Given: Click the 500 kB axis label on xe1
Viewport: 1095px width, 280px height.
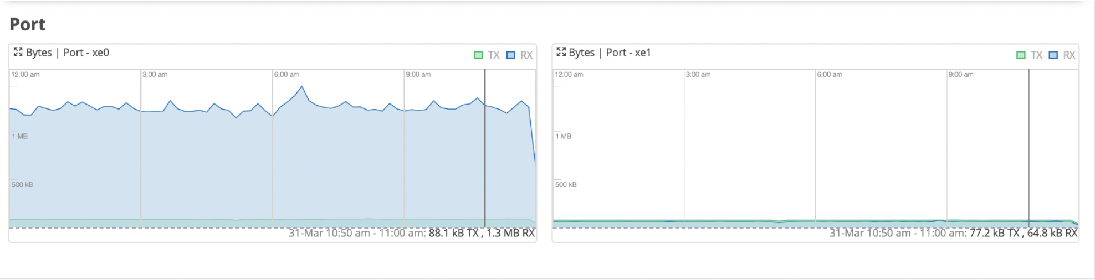Looking at the screenshot, I should point(566,185).
